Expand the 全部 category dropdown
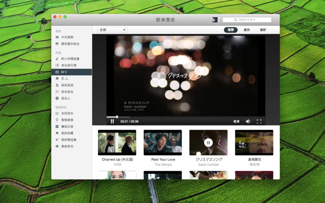The width and height of the screenshot is (325, 203). coord(112,30)
